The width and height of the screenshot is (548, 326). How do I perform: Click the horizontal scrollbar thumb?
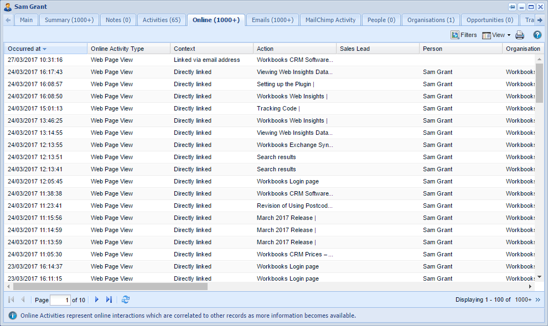(111, 287)
